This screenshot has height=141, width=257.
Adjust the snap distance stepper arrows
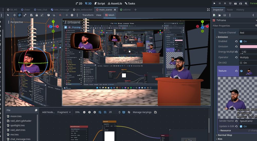119,112
